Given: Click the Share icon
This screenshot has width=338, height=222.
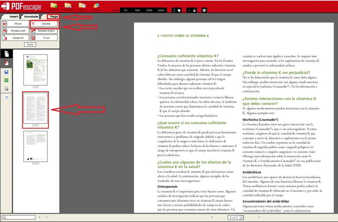Looking at the screenshot, I should [x=96, y=6].
